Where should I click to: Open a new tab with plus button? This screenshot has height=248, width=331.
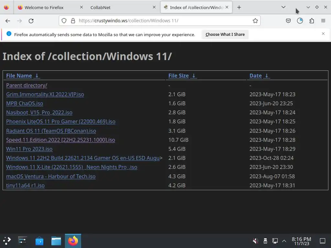click(239, 7)
